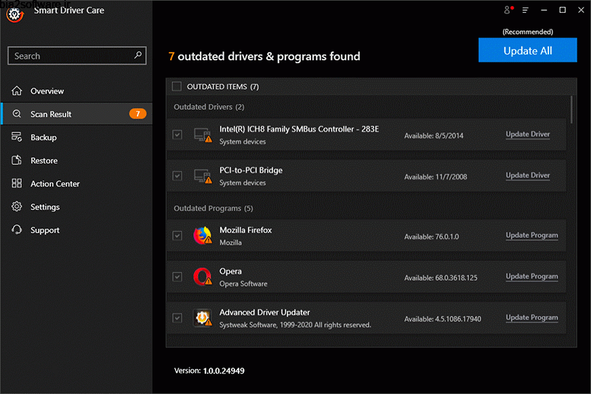Screen dimensions: 591x394
Task: Click the Mozilla Firefox program icon
Action: [203, 235]
